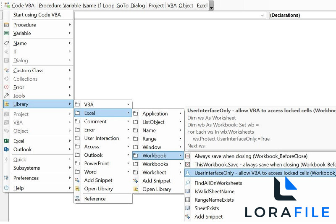This screenshot has height=224, width=336.
Task: Click Add Snippet icon in Library submenu
Action: coord(77,180)
